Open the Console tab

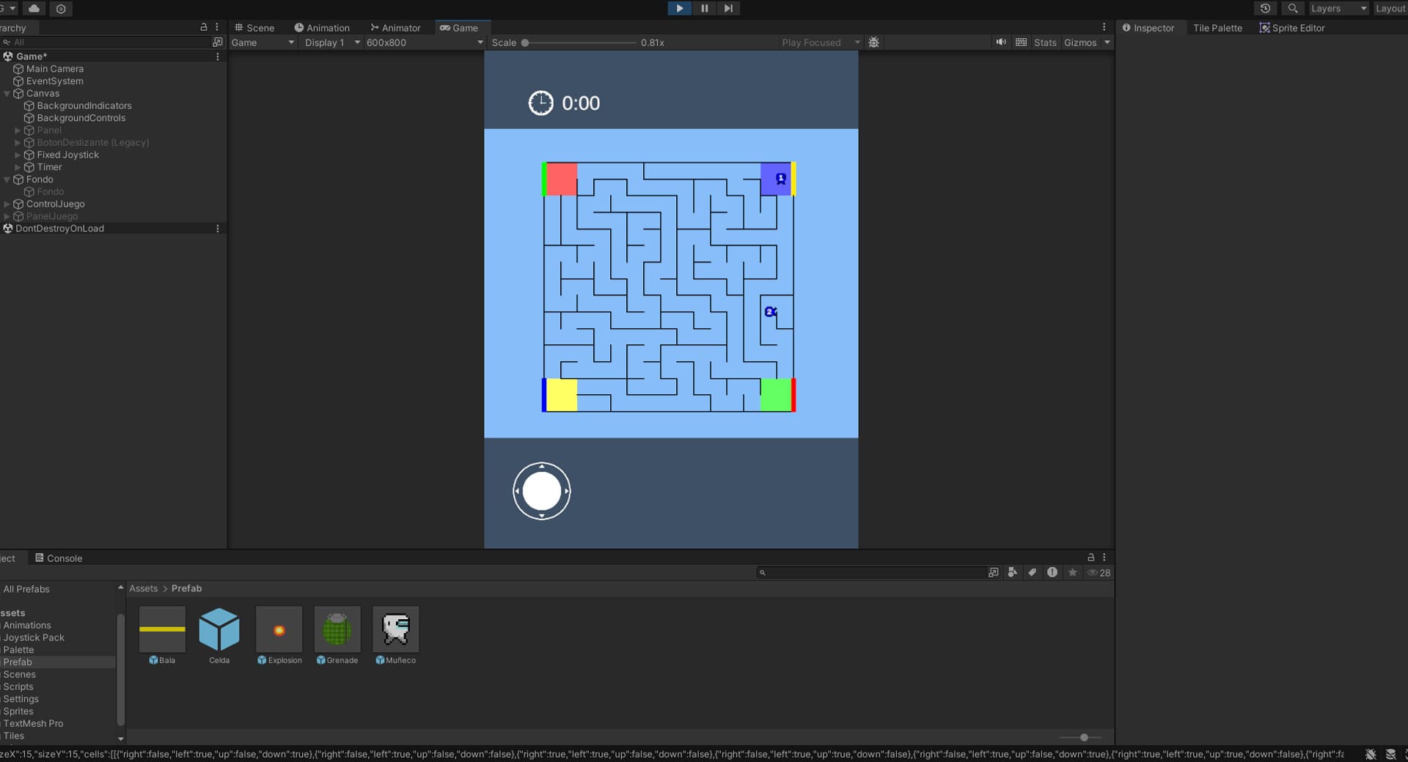pyautogui.click(x=59, y=558)
